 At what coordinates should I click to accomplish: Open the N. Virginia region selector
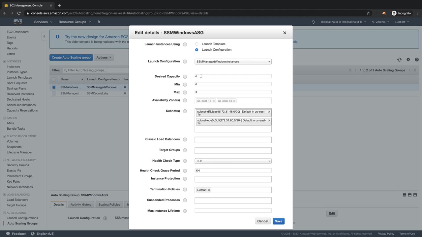coord(380,22)
